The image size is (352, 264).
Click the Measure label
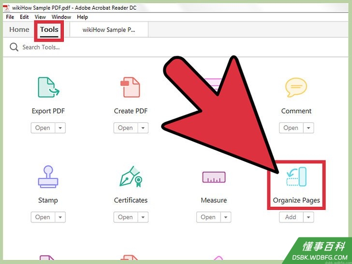coord(214,200)
